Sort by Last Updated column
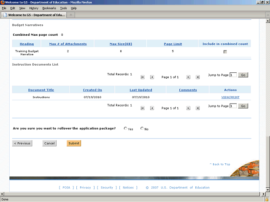This screenshot has width=270, height=202. pyautogui.click(x=141, y=90)
